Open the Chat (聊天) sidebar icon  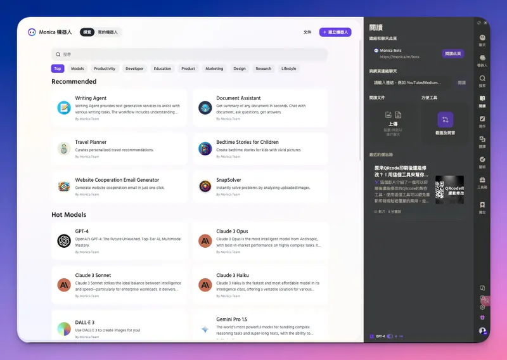coord(482,38)
